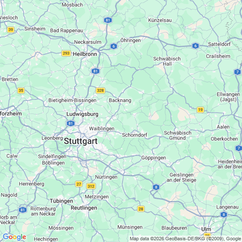
Task: Click the yellow 27 road shield
Action: pyautogui.click(x=79, y=184)
